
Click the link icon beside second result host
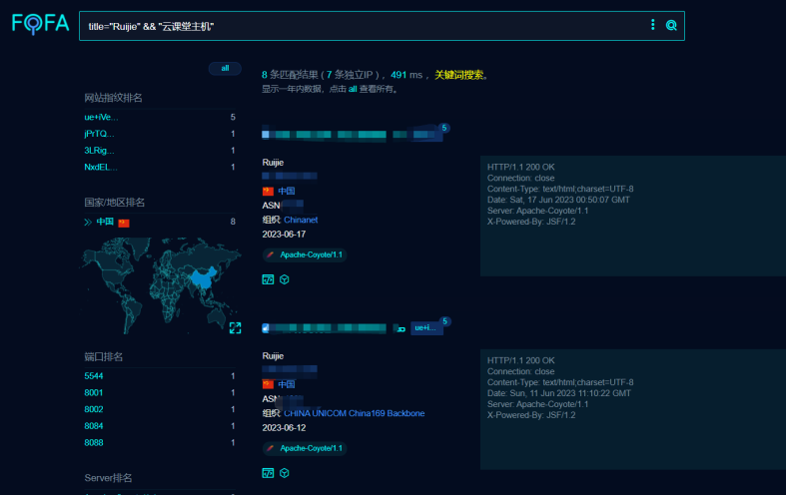[400, 328]
